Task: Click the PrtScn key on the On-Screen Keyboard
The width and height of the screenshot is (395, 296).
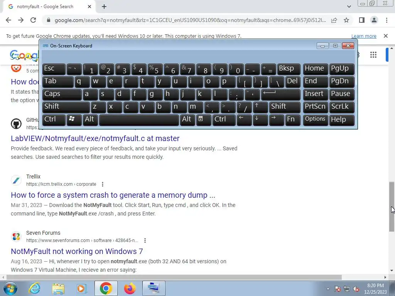Action: (x=316, y=107)
